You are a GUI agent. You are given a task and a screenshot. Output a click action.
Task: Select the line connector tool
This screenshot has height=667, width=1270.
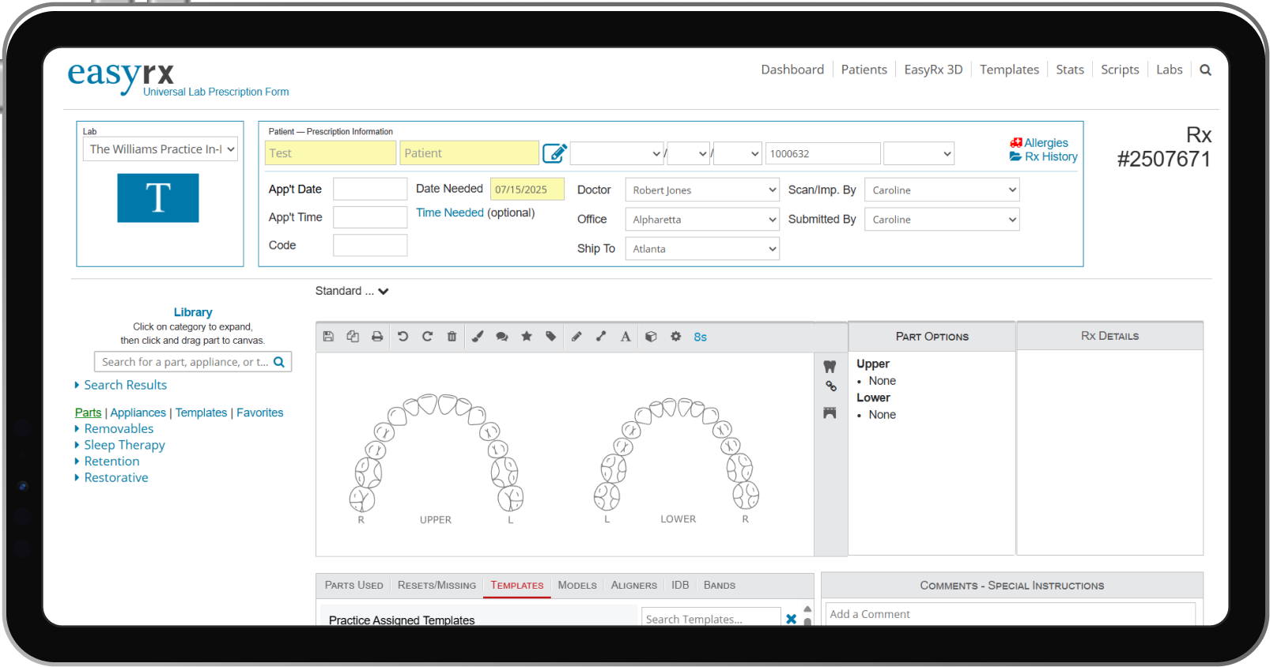pos(601,337)
